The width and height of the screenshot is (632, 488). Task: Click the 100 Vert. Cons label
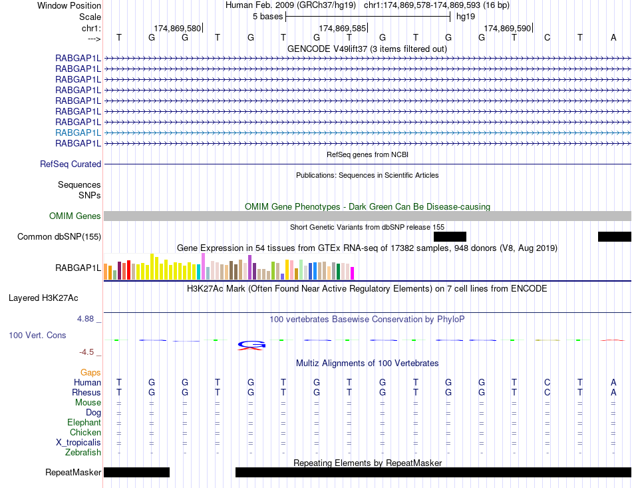(x=37, y=335)
